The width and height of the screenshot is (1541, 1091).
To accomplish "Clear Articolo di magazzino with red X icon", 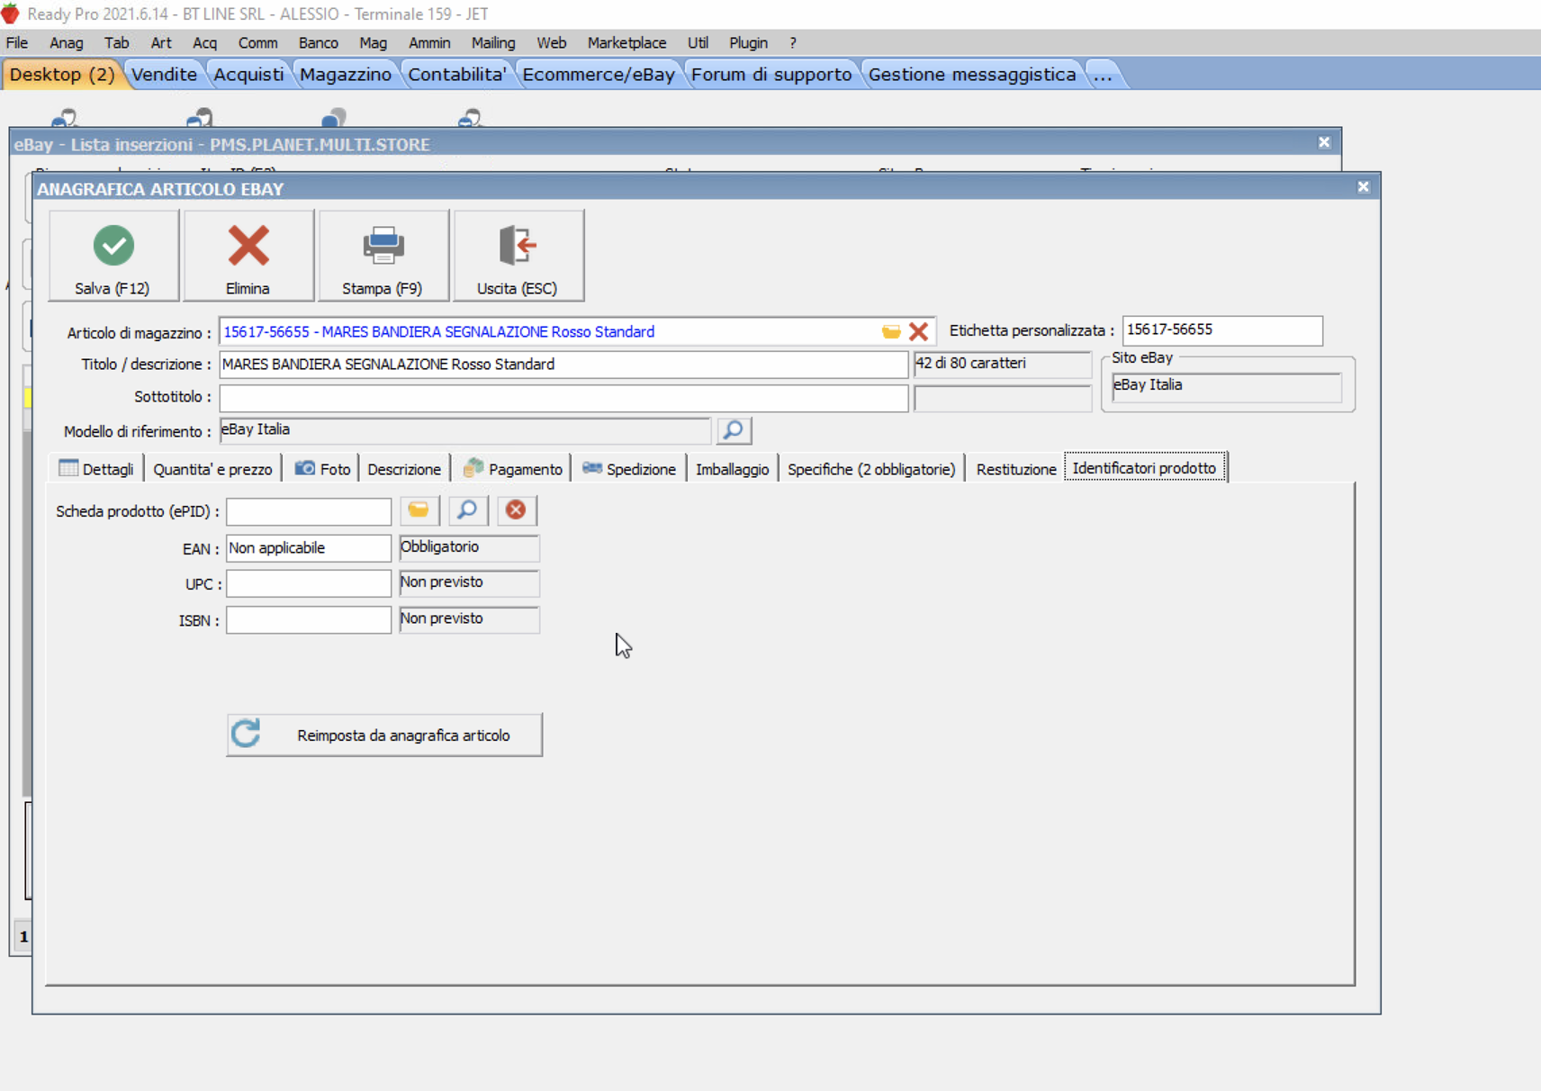I will pos(918,331).
